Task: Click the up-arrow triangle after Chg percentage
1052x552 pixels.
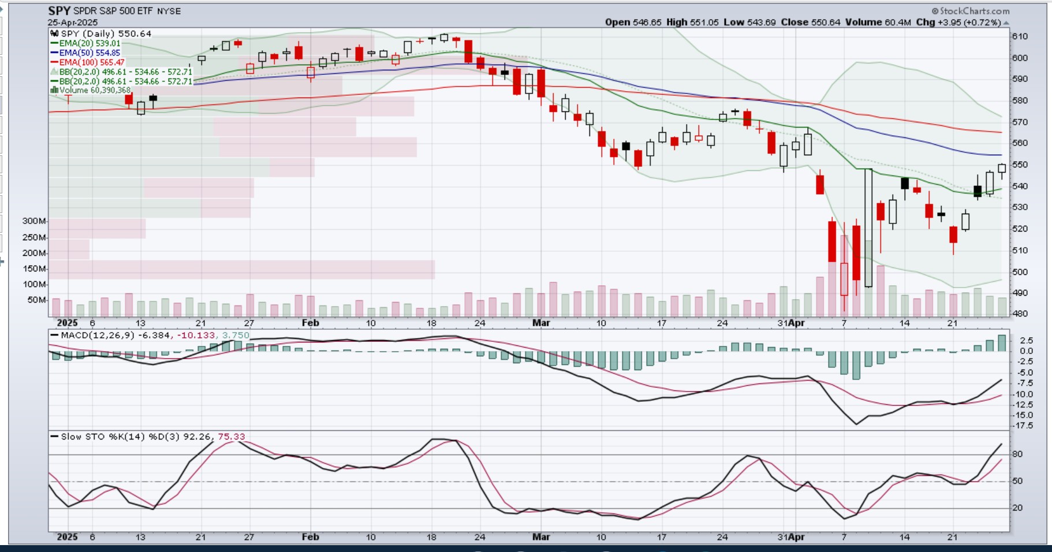Action: pyautogui.click(x=1006, y=23)
